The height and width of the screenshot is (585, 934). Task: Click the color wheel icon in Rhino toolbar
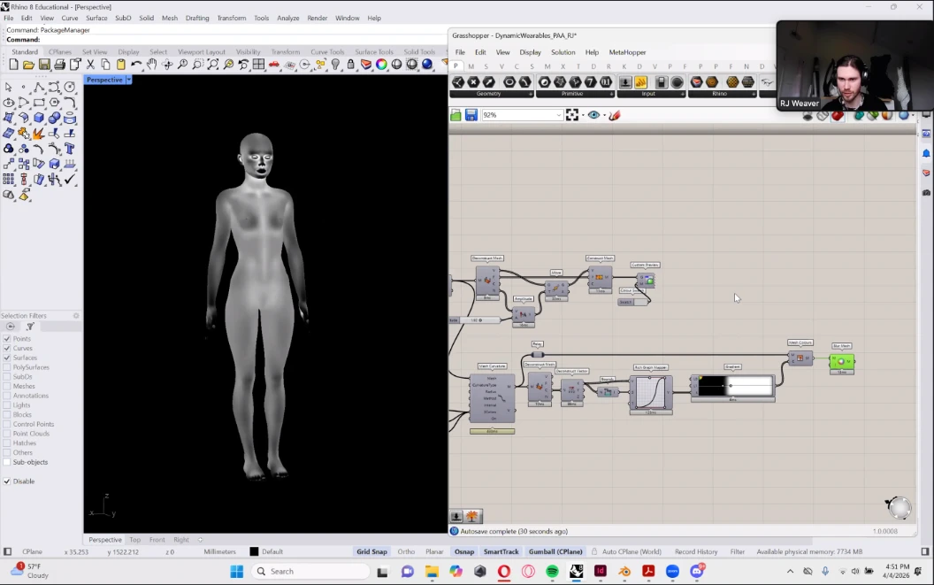point(381,65)
